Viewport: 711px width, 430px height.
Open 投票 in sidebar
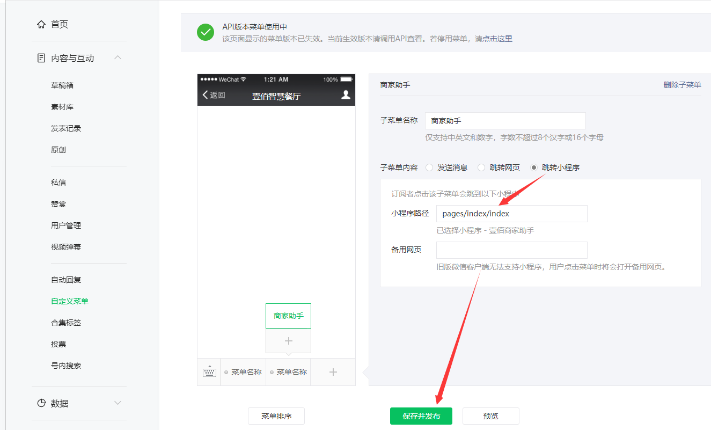coord(58,344)
